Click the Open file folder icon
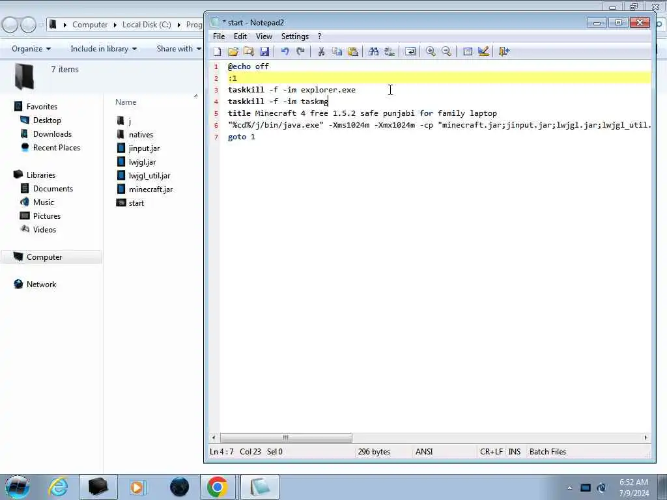 [x=233, y=51]
